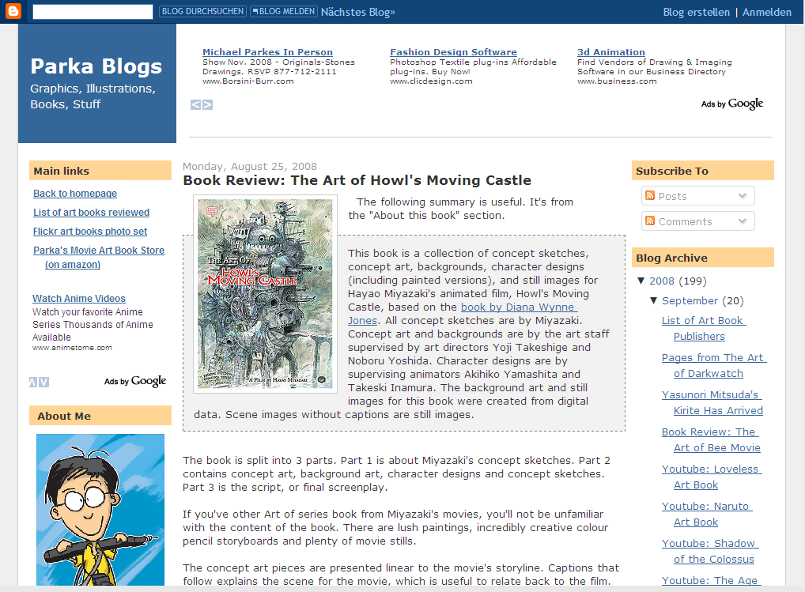
Task: Open Book Review: The Art of Bee Movie
Action: [711, 439]
